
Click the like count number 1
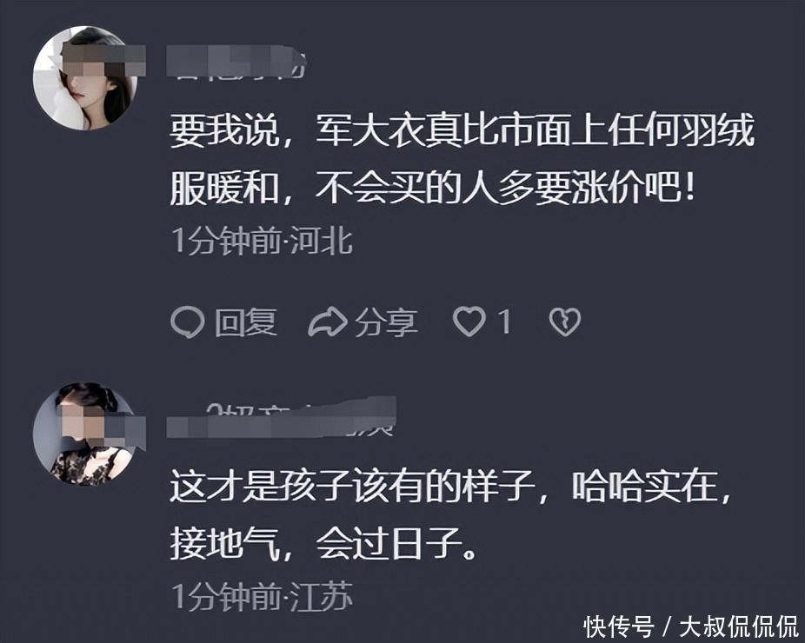[505, 322]
